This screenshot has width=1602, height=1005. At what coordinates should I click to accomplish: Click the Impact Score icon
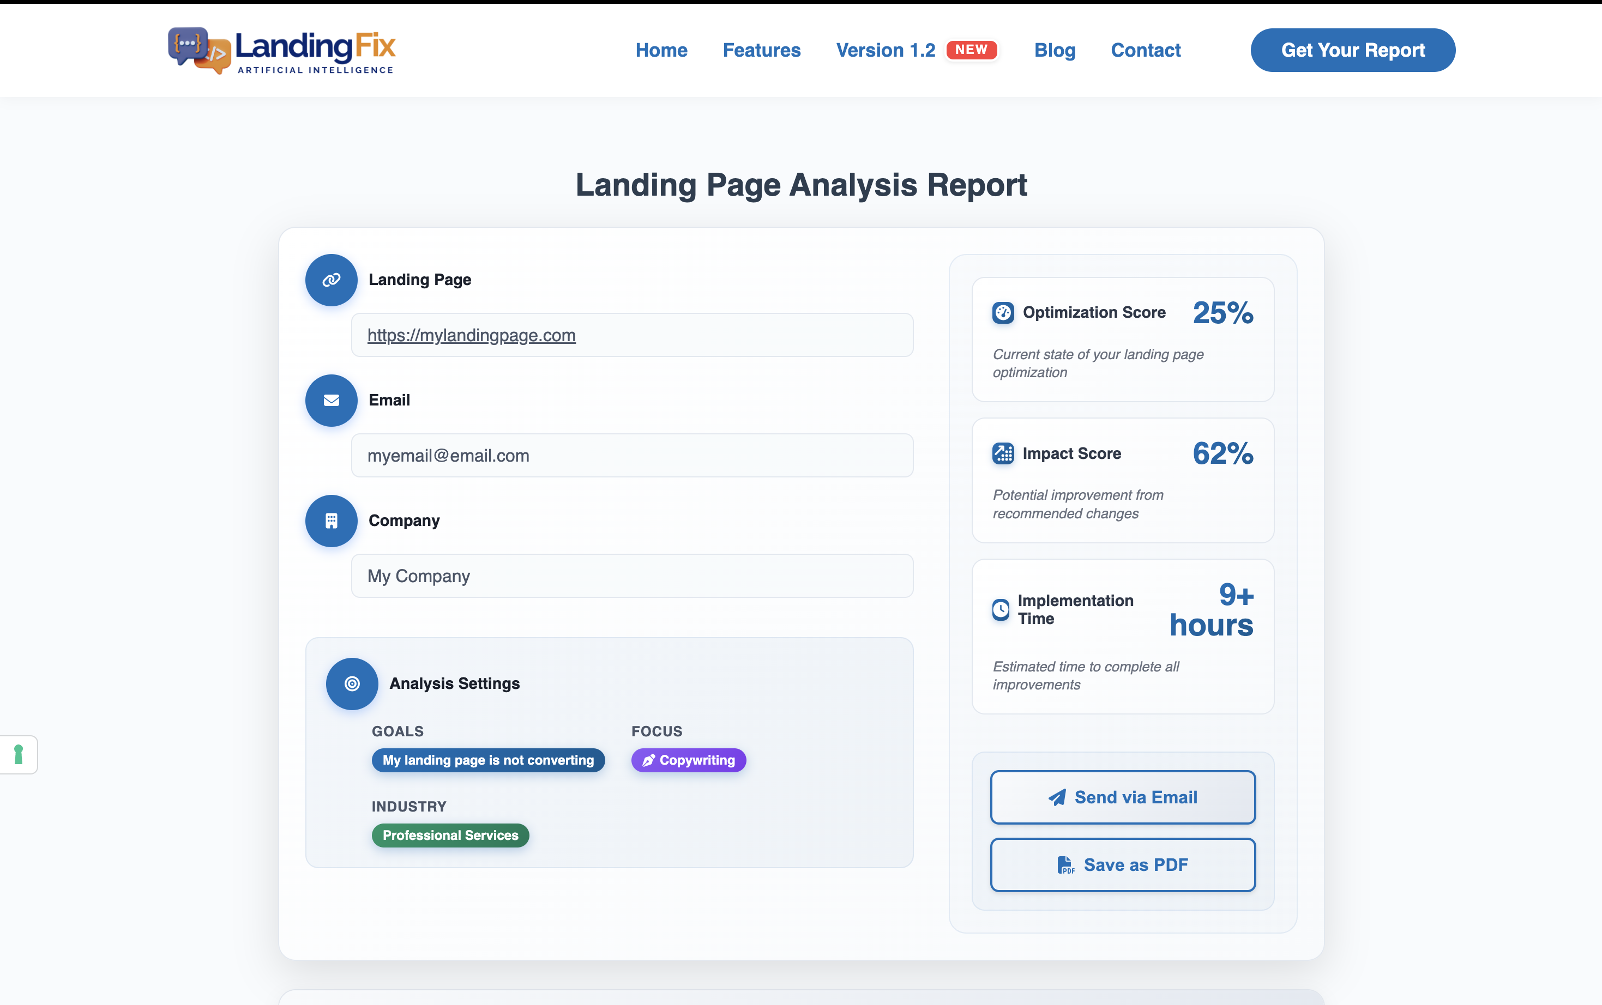1002,453
